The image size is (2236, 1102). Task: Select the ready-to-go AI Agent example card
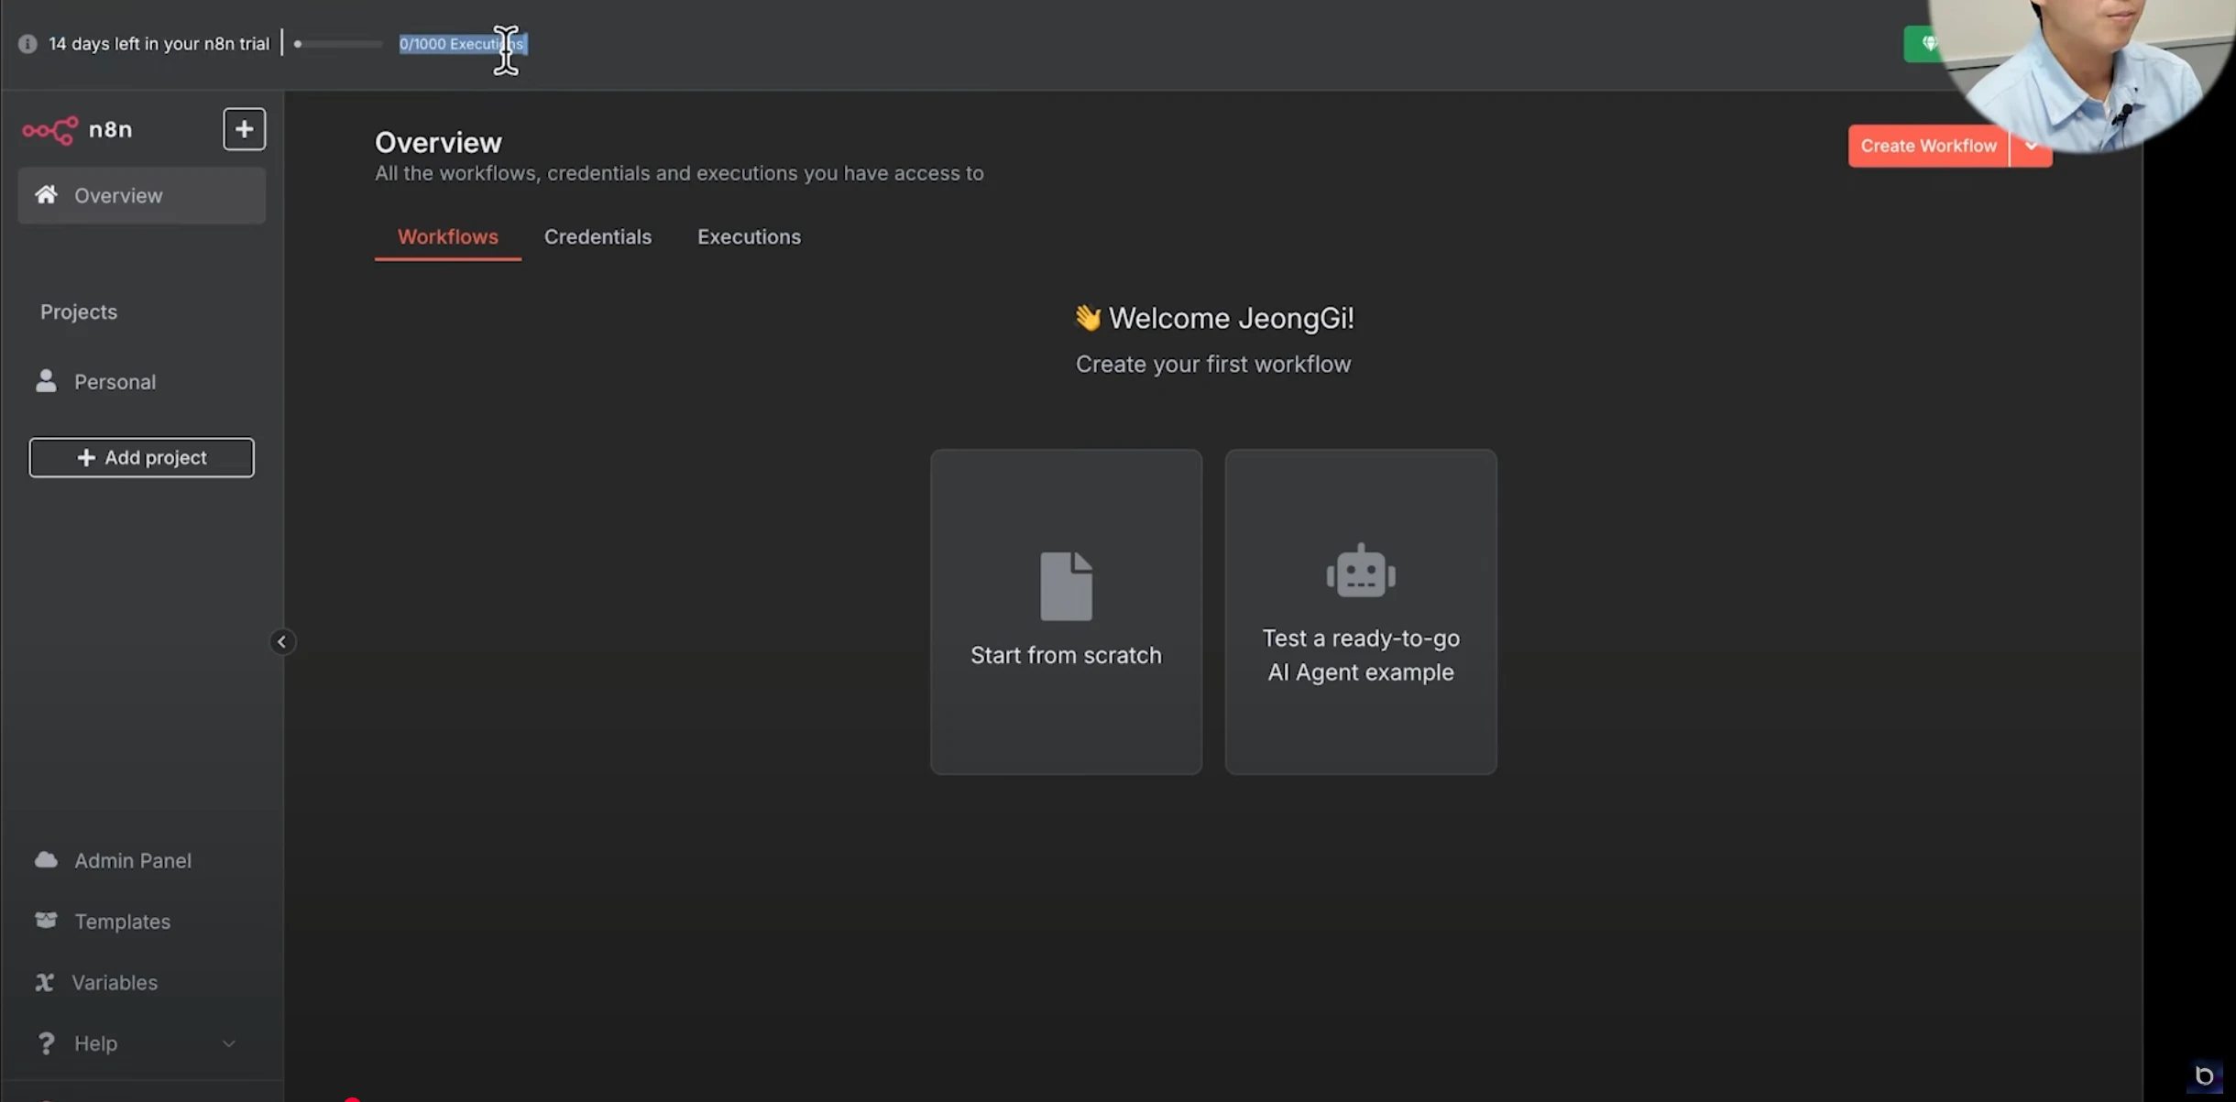coord(1361,611)
